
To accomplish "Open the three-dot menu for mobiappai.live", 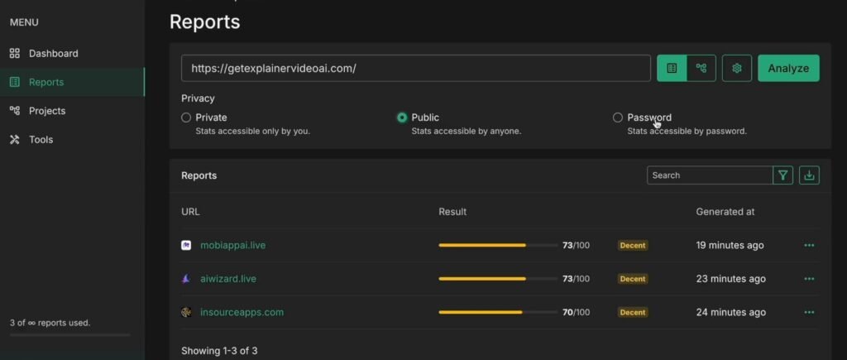I will click(x=809, y=245).
